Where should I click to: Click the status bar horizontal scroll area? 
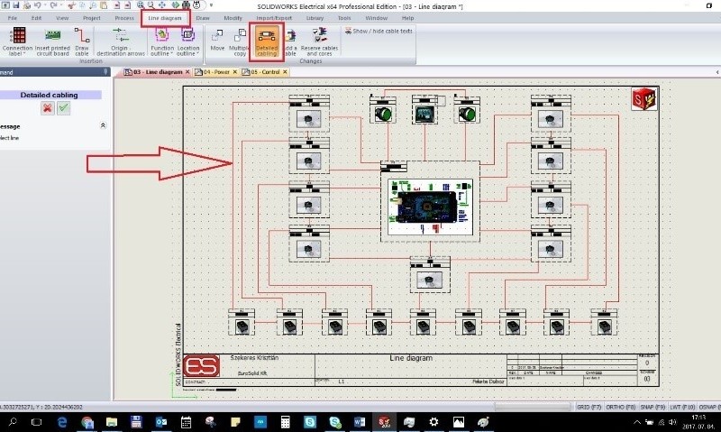[533, 407]
